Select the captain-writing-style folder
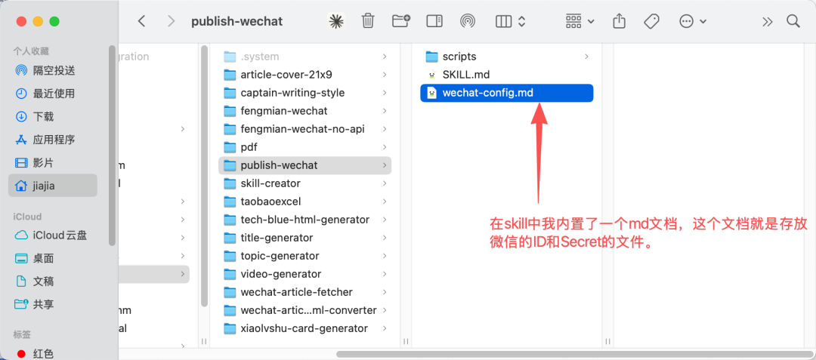 304,93
